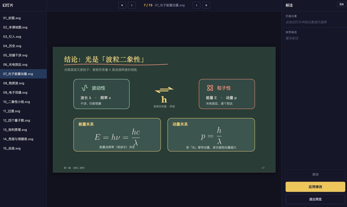
Task: Open 05_双缝干涉.svg slide
Action: [23, 55]
